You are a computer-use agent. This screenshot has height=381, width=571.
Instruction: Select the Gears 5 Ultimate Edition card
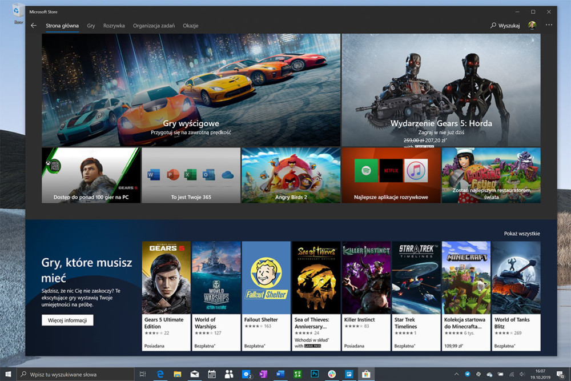click(166, 296)
